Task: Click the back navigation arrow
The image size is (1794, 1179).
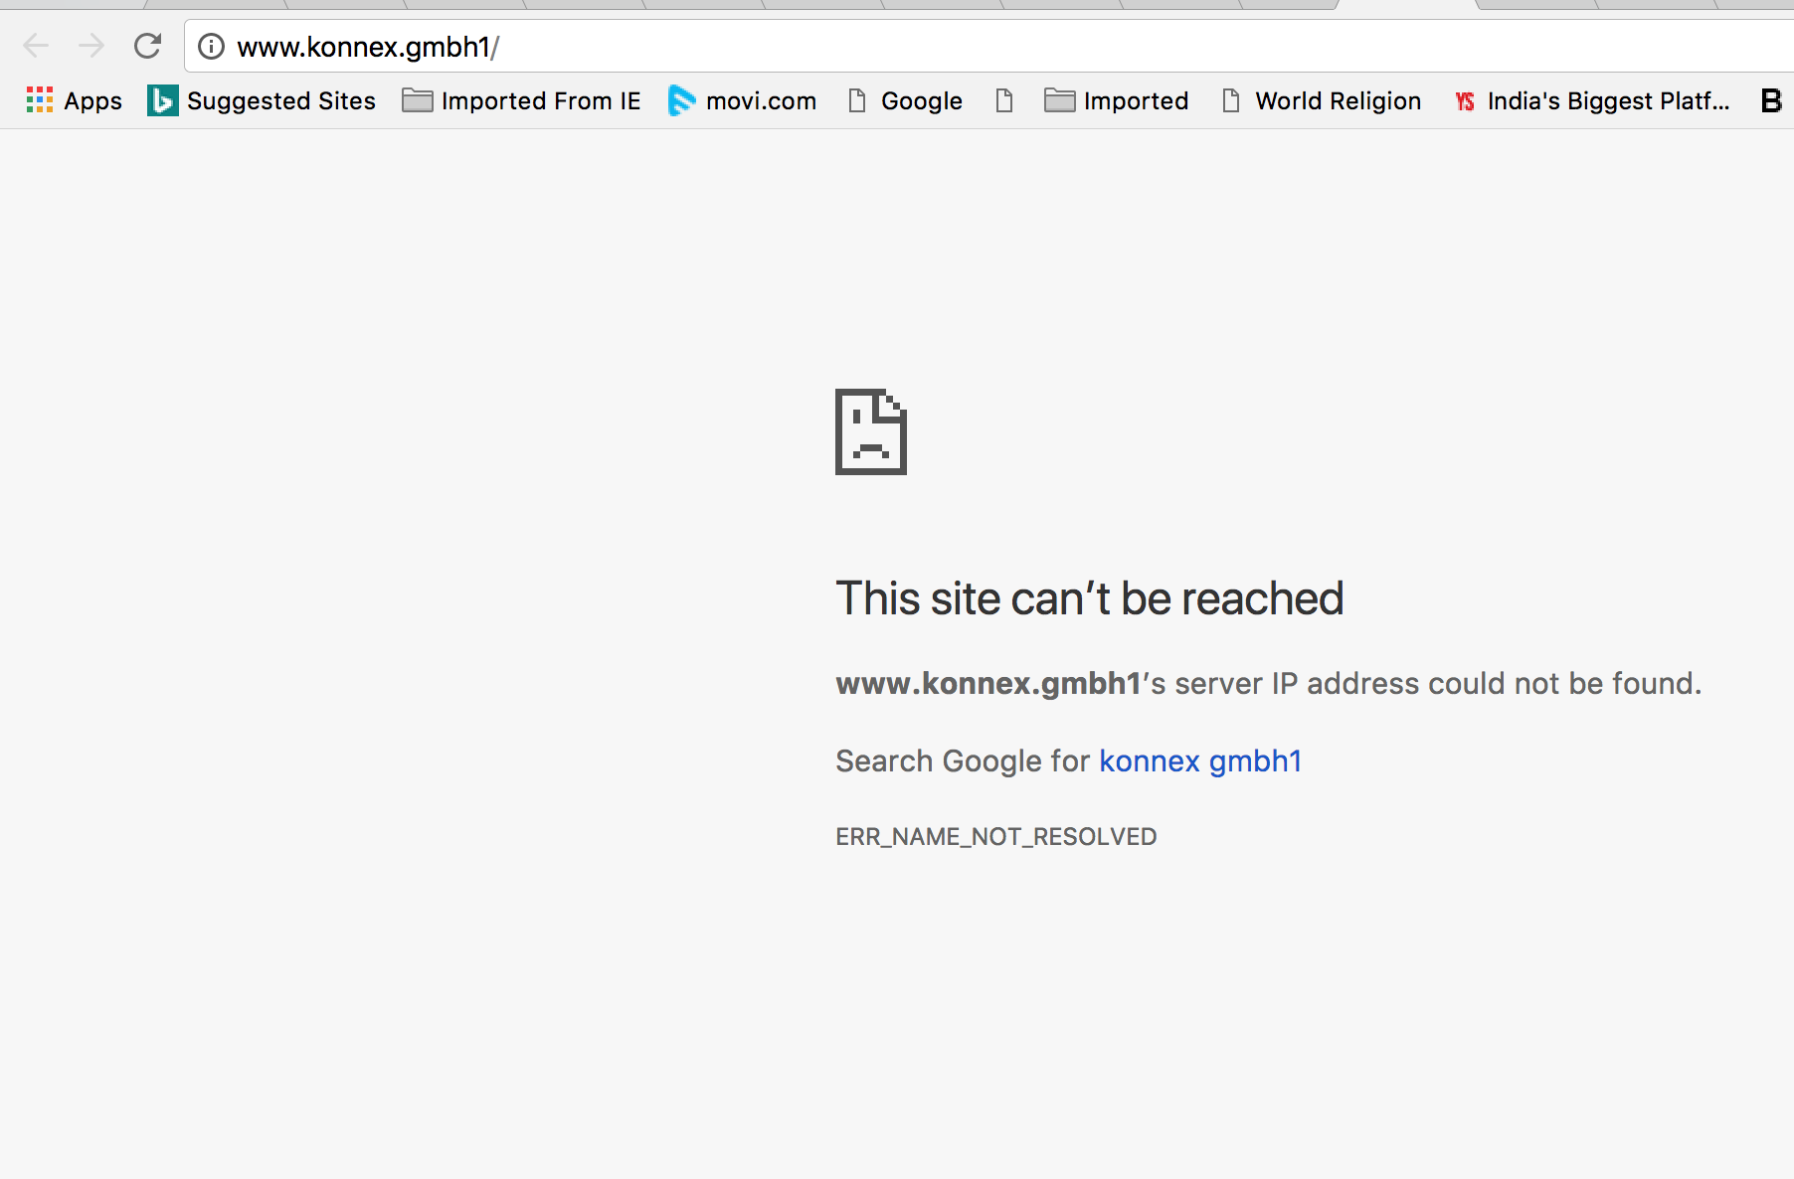Action: pyautogui.click(x=36, y=46)
